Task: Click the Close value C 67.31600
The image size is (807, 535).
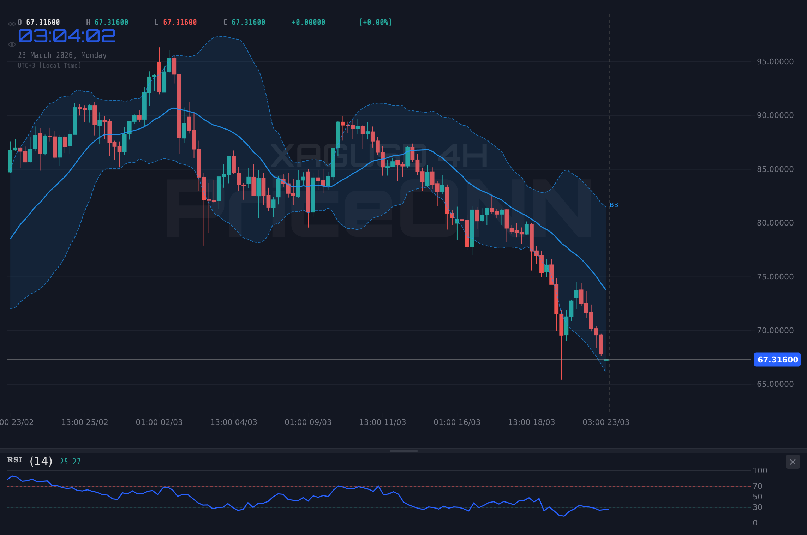Action: pyautogui.click(x=244, y=22)
